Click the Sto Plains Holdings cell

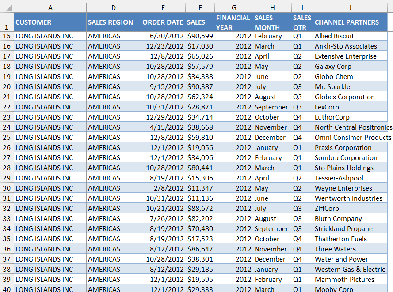pyautogui.click(x=350, y=168)
